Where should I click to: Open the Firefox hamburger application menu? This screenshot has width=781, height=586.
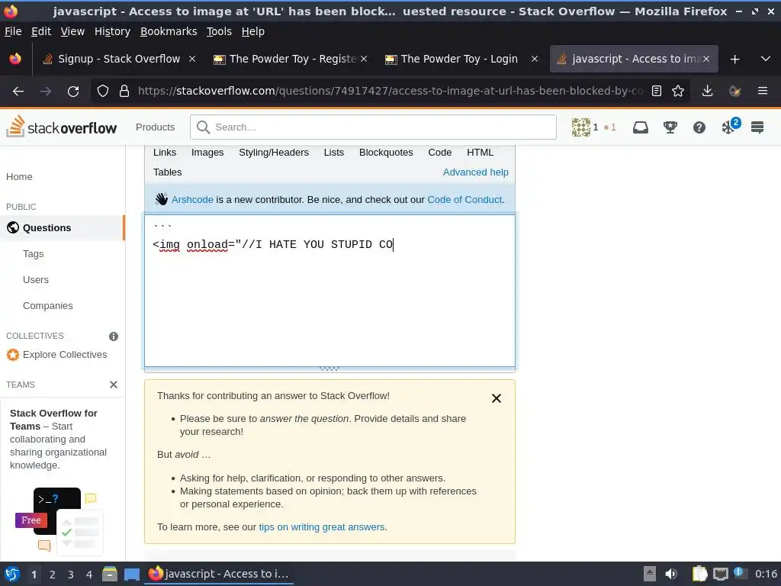tap(762, 92)
